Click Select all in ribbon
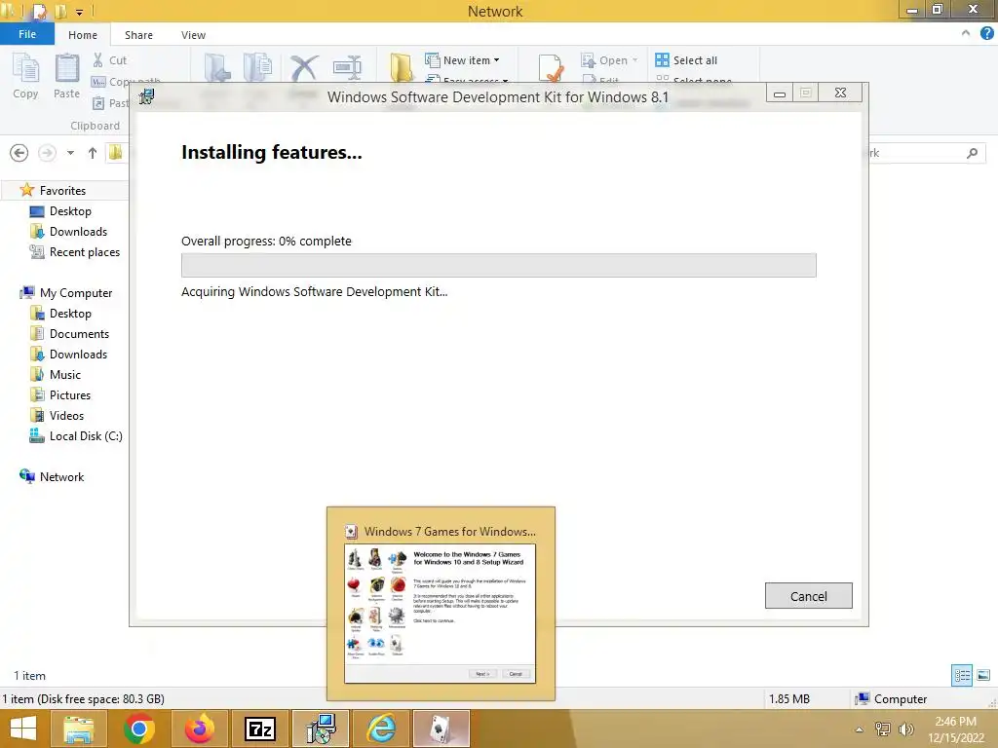998x748 pixels. 686,60
